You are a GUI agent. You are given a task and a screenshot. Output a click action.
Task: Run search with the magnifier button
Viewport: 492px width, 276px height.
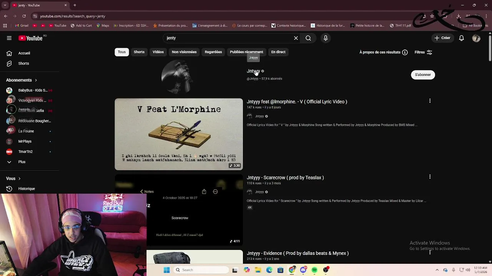[308, 38]
